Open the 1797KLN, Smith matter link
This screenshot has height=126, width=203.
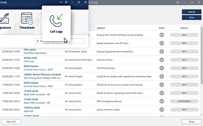coord(32,108)
